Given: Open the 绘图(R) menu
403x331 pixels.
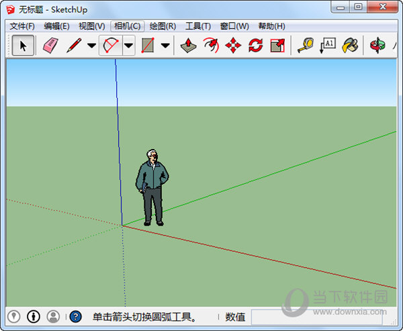Looking at the screenshot, I should (x=163, y=26).
